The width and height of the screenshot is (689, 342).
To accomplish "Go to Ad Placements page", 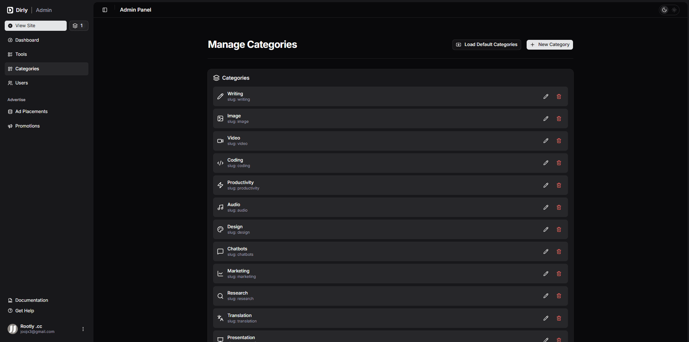I will pyautogui.click(x=31, y=112).
